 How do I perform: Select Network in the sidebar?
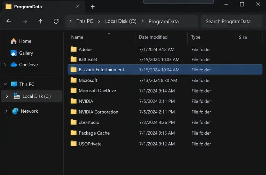click(x=29, y=111)
